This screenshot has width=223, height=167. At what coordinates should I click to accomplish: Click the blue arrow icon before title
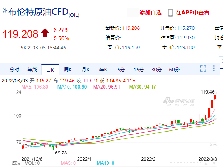click(x=5, y=10)
